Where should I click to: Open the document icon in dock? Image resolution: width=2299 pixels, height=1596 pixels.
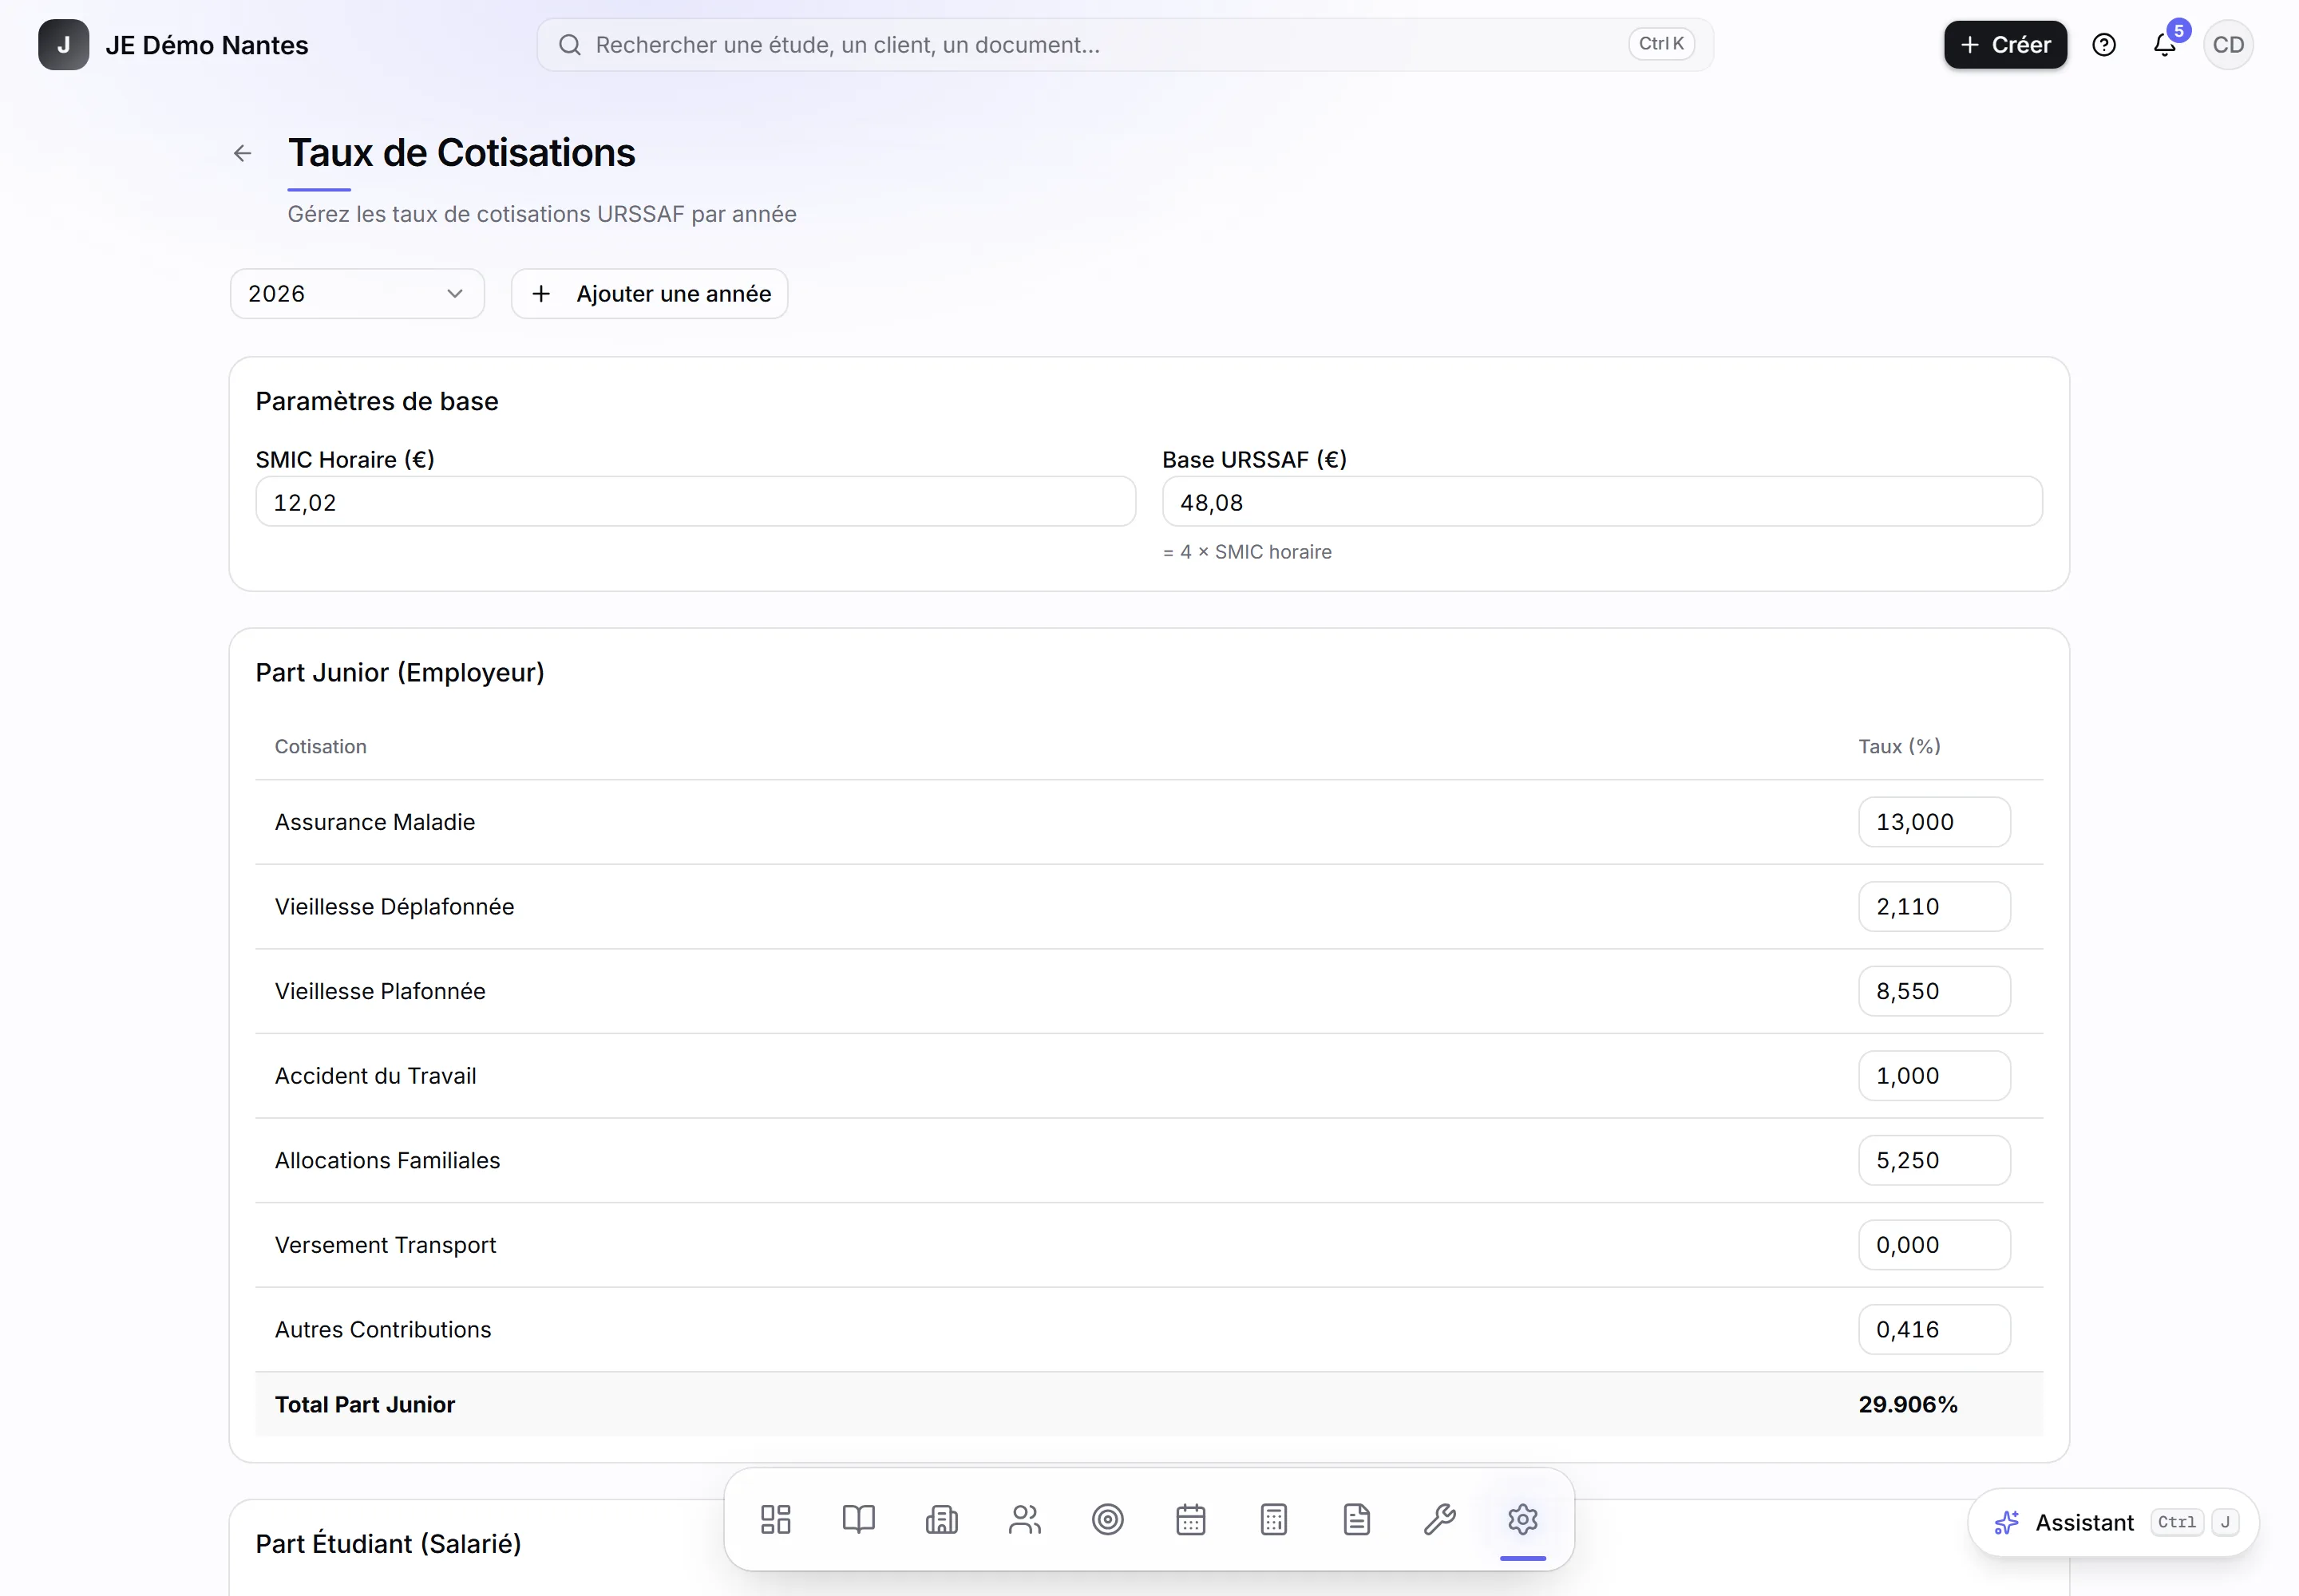point(1356,1520)
